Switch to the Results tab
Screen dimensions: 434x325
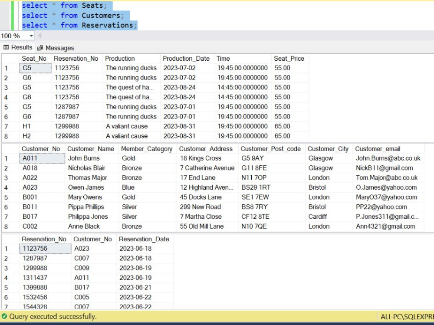(x=18, y=47)
